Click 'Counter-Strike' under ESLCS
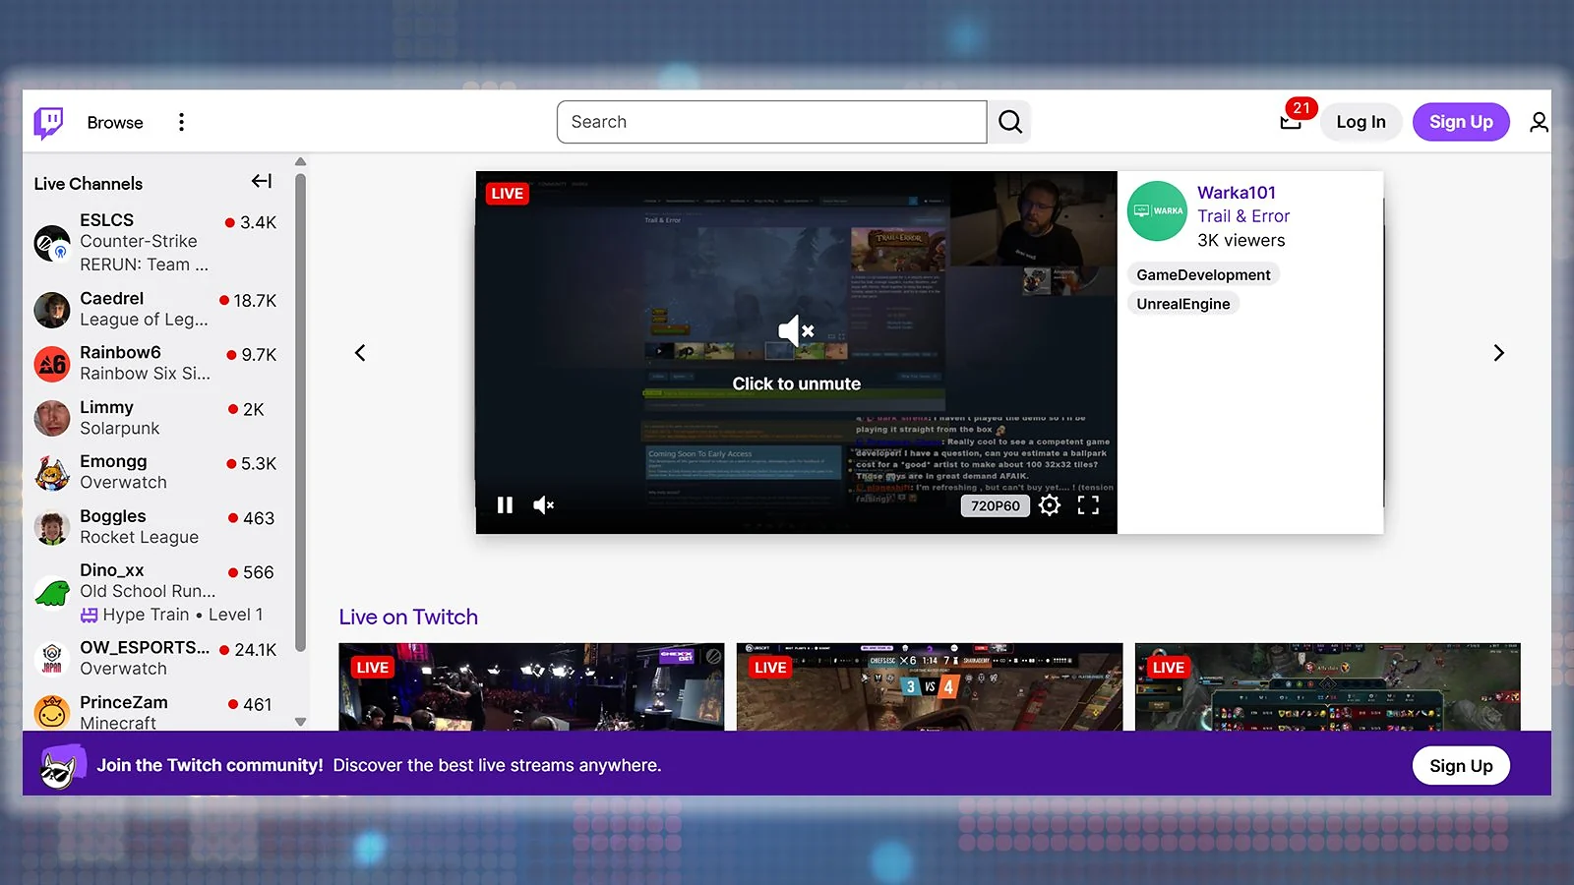 (x=139, y=241)
